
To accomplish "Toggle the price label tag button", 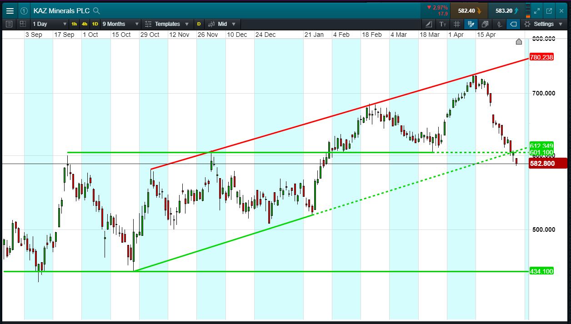I will 513,24.
